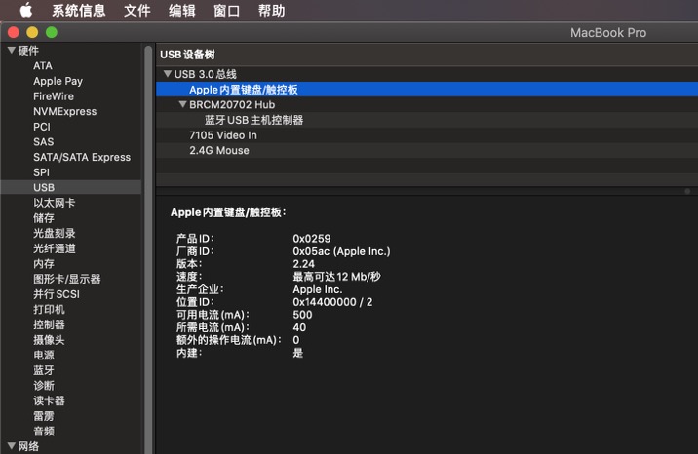Select 并行 SCSI in the sidebar
The height and width of the screenshot is (454, 698).
[x=57, y=294]
